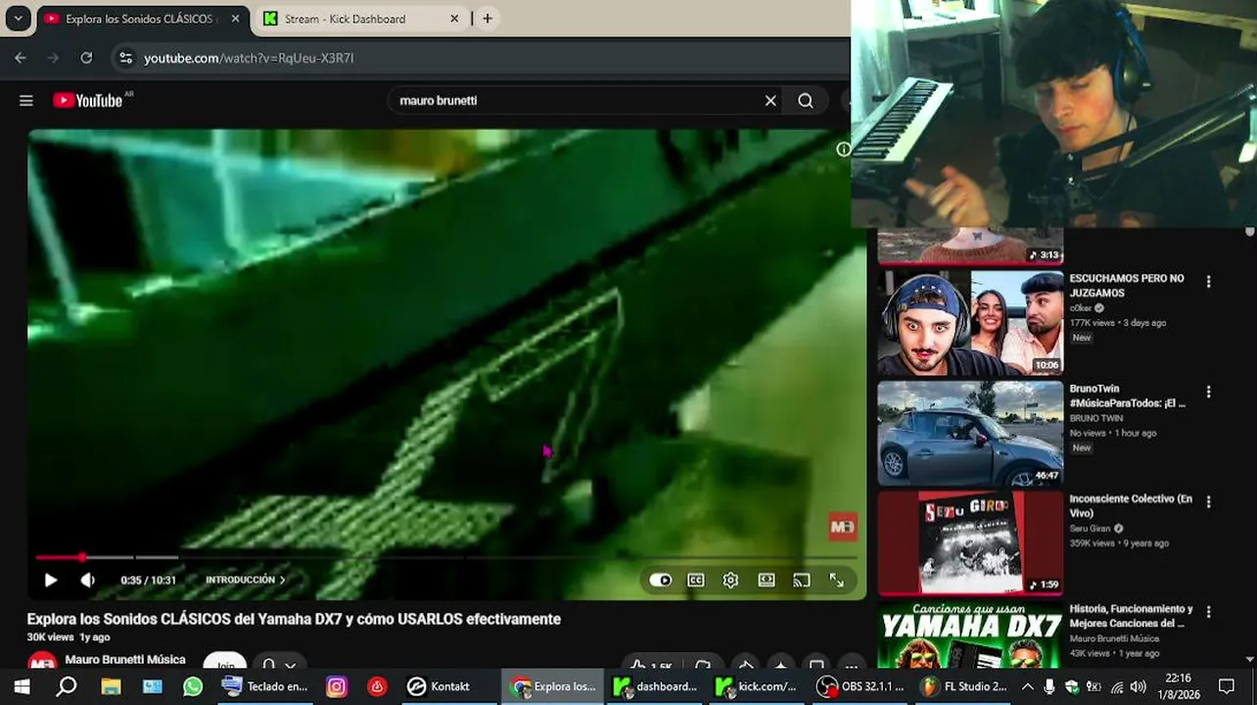Open Historia, Funcionamiento y Mejores Canciones video

pos(1131,616)
